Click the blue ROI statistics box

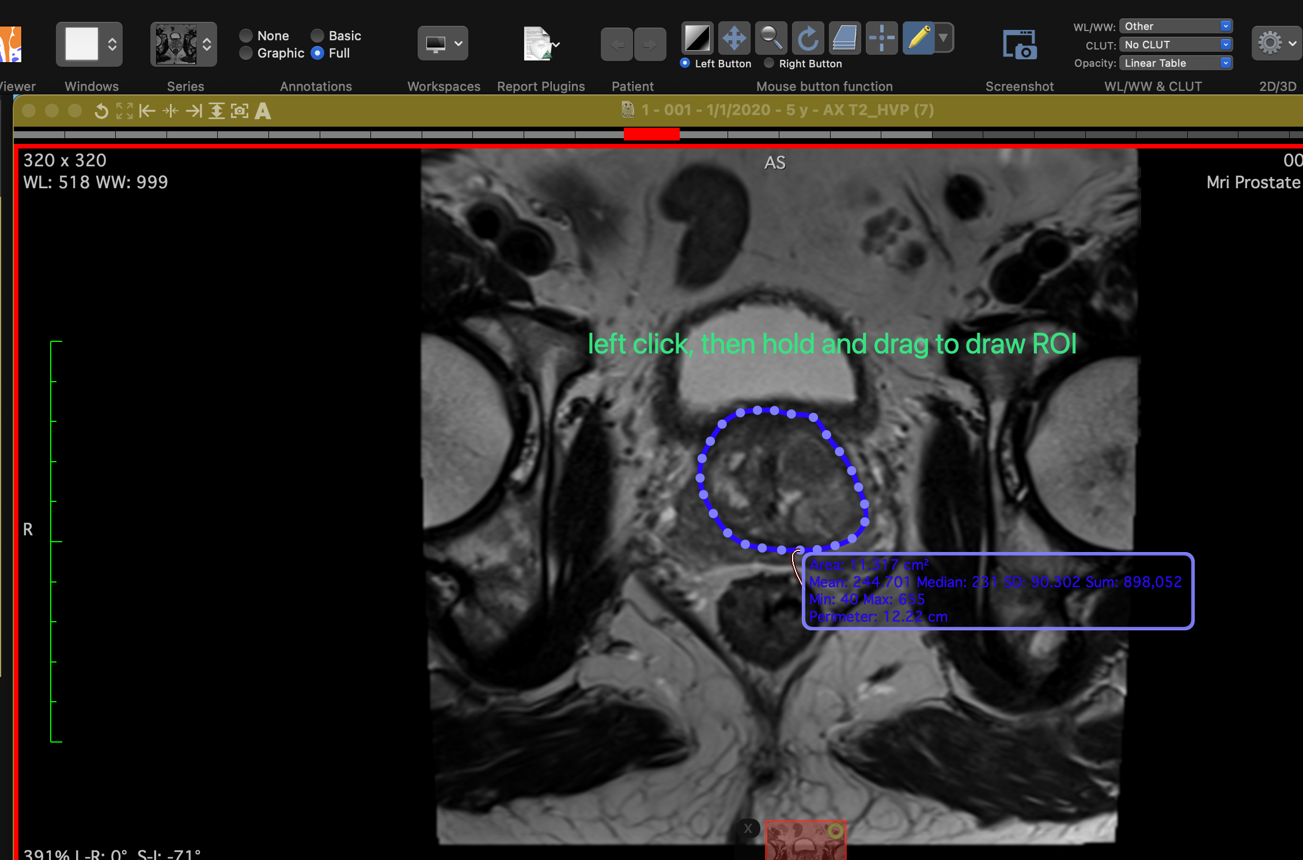998,591
